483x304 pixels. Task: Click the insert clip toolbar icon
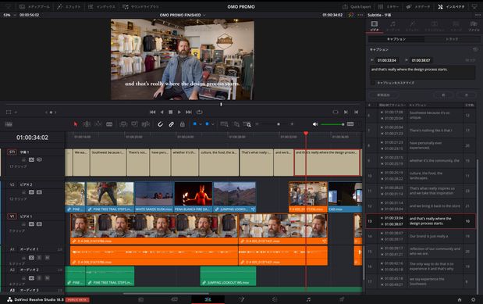tap(123, 124)
